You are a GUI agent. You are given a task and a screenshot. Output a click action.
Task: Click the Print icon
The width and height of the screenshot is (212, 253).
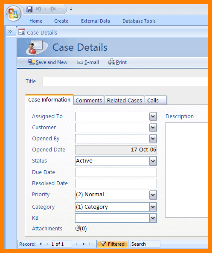point(112,62)
